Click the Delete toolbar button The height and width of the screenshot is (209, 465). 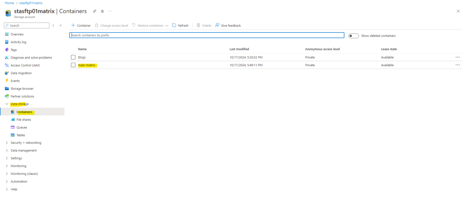point(204,25)
